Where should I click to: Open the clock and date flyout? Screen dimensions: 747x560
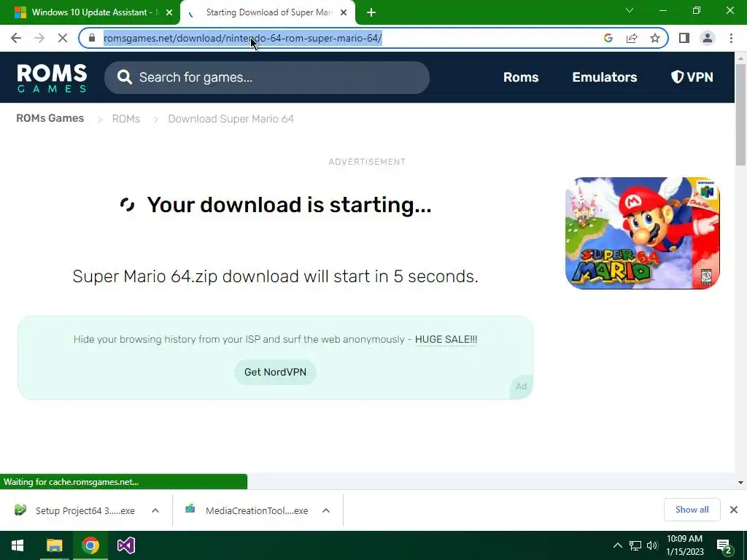pos(684,545)
